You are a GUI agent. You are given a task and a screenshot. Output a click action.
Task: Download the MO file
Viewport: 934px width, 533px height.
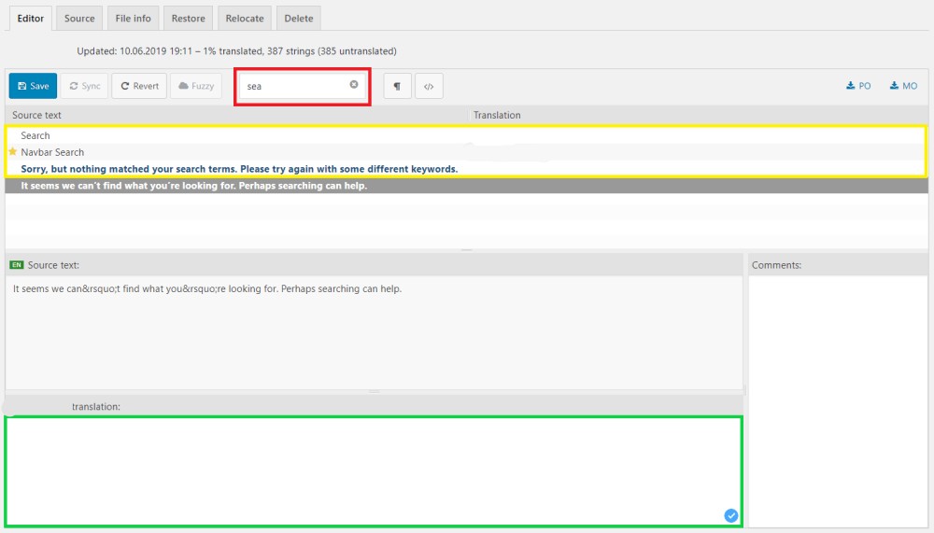pyautogui.click(x=903, y=86)
